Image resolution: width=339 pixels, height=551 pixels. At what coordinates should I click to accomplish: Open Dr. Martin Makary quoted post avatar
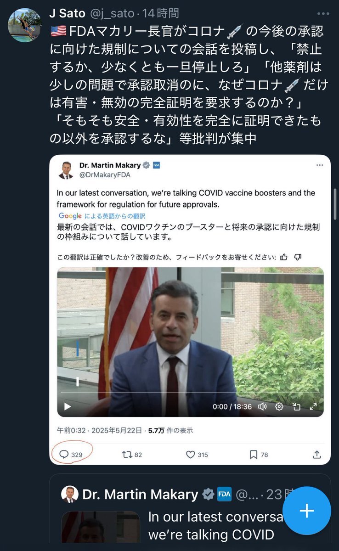click(x=70, y=494)
